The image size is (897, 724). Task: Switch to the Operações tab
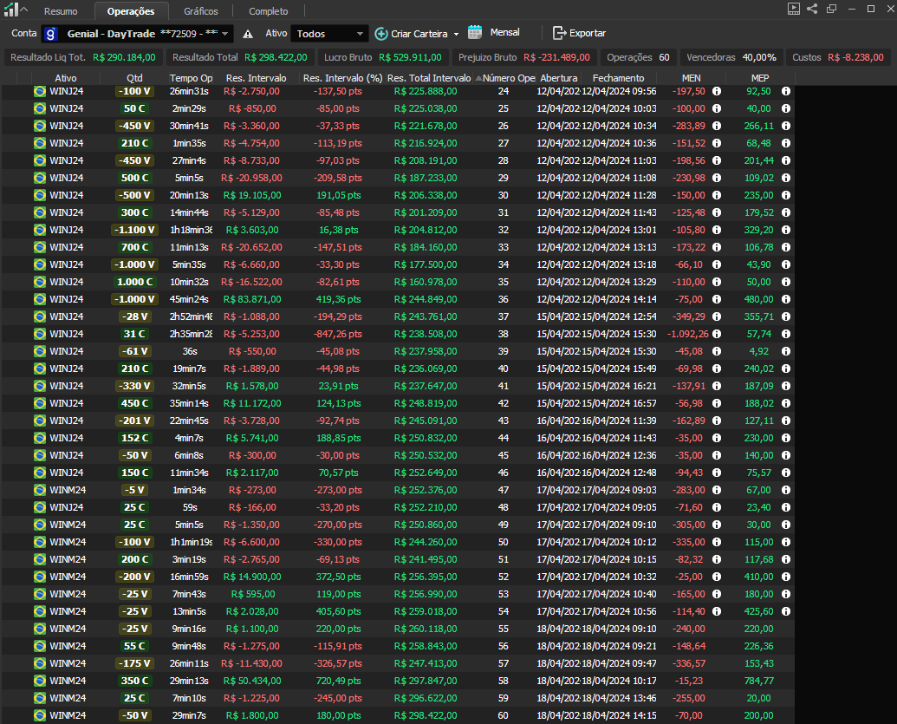click(130, 11)
